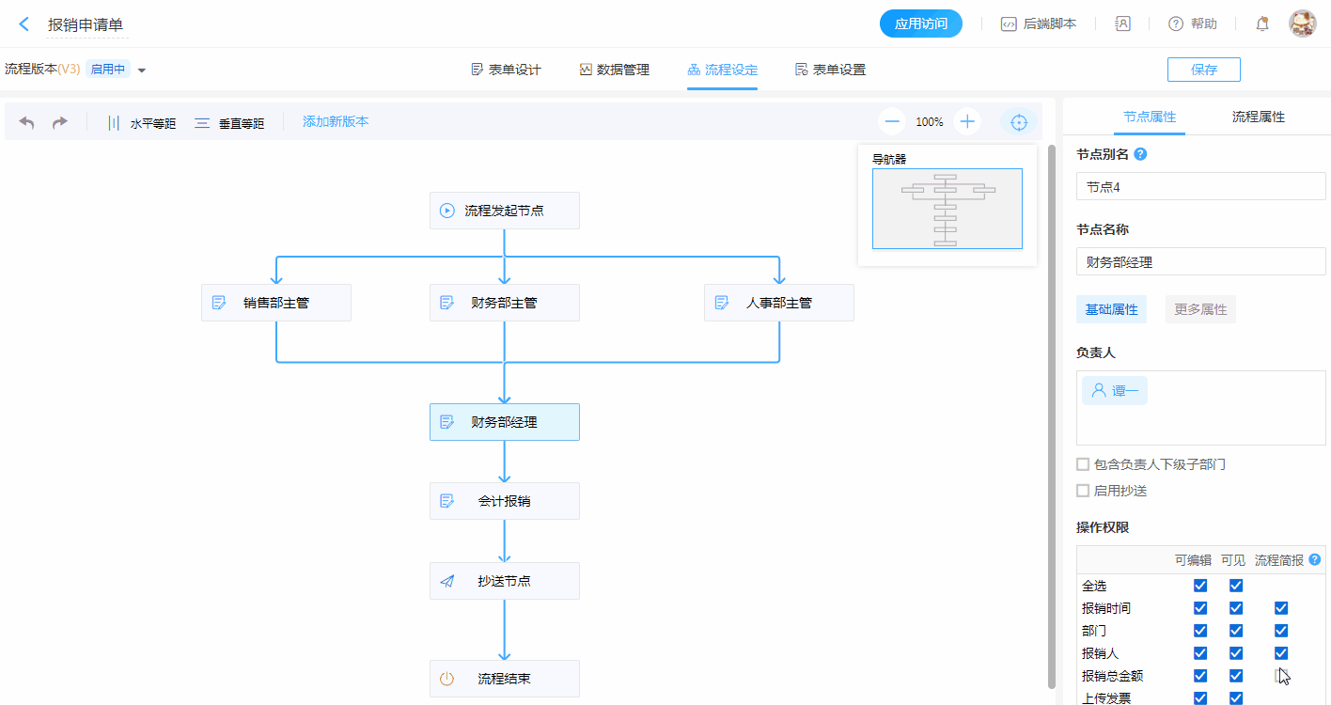Click the undo arrow icon
Screen dimensions: 1331x705
coord(27,122)
